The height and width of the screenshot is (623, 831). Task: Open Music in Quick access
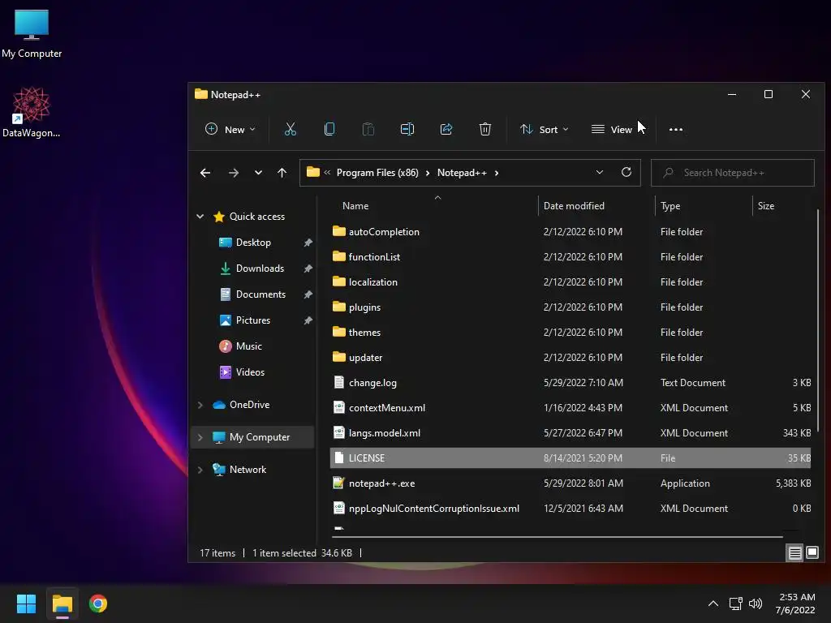[248, 346]
